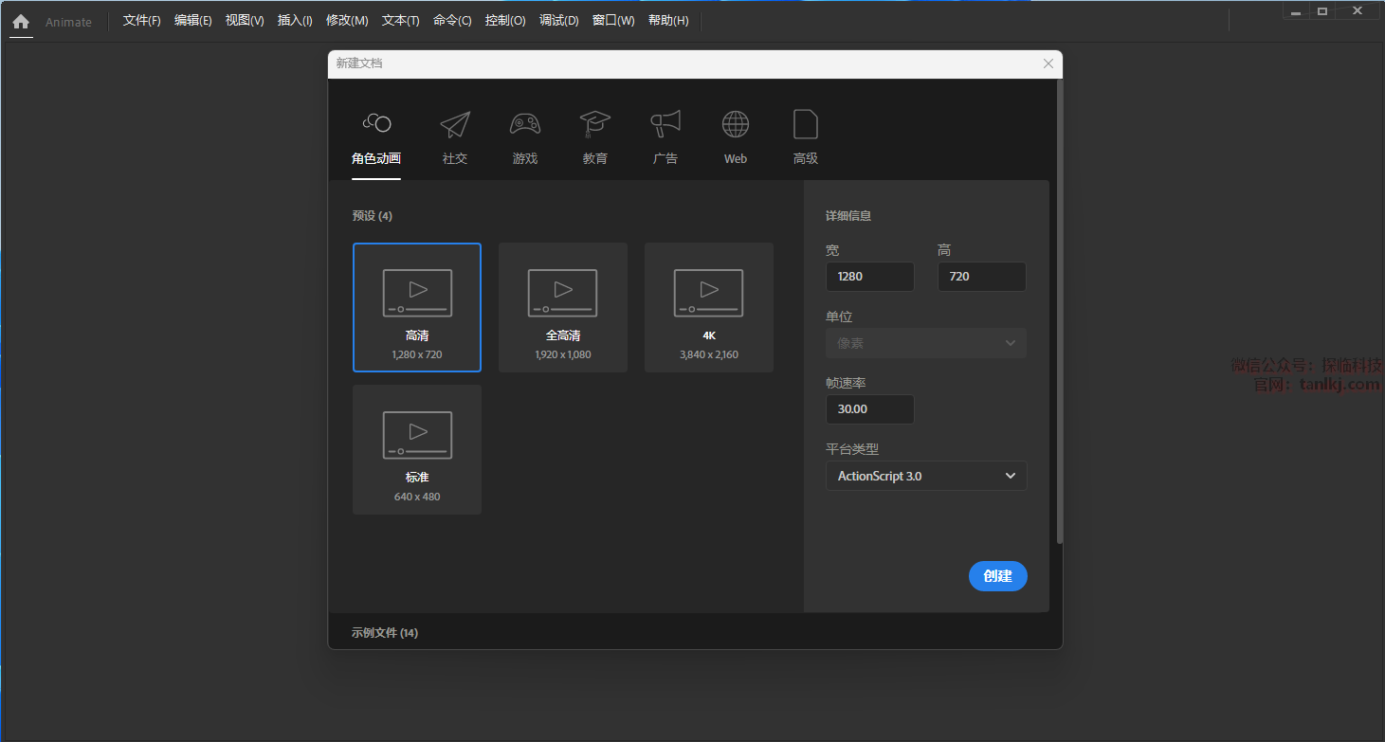The width and height of the screenshot is (1385, 742).
Task: Click the 创建 button
Action: [x=997, y=576]
